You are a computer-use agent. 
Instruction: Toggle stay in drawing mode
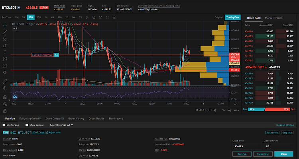(5, 104)
